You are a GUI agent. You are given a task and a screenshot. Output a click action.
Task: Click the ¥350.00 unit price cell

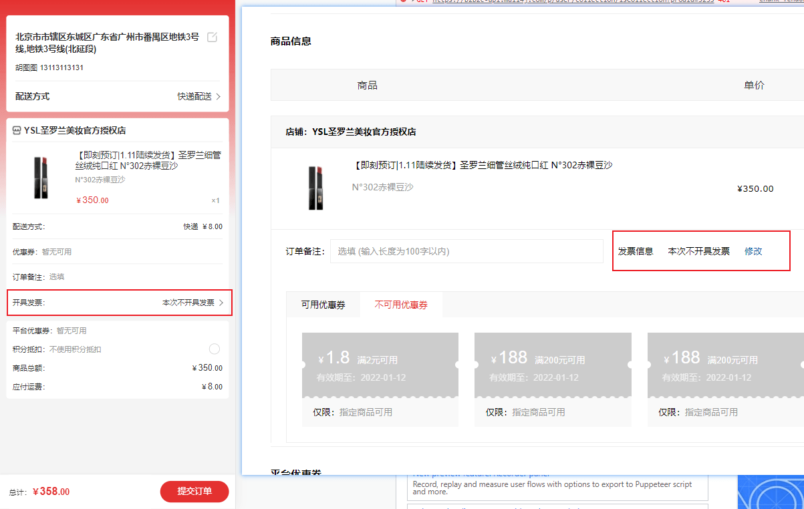[x=755, y=188]
